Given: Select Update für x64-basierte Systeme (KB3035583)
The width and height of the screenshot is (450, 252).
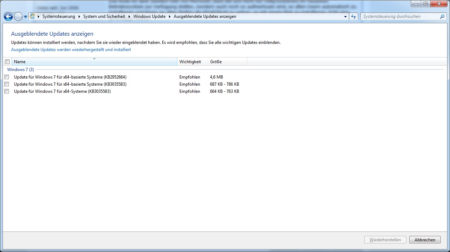Looking at the screenshot, I should click(70, 84).
